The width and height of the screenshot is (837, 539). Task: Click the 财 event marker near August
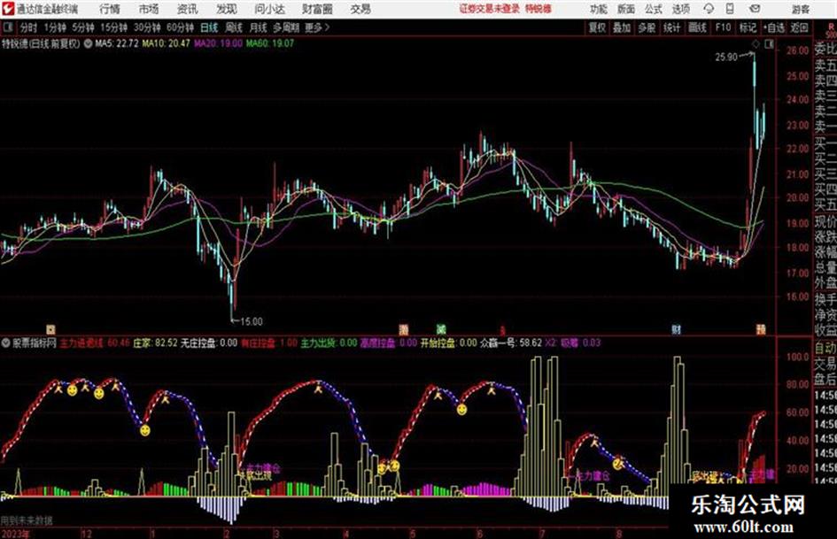(x=677, y=329)
